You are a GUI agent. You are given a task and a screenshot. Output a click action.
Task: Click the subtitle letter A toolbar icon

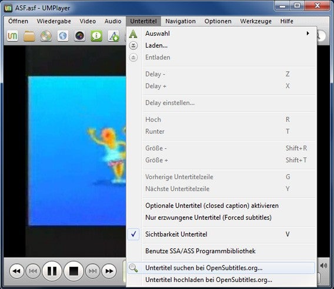click(x=113, y=36)
